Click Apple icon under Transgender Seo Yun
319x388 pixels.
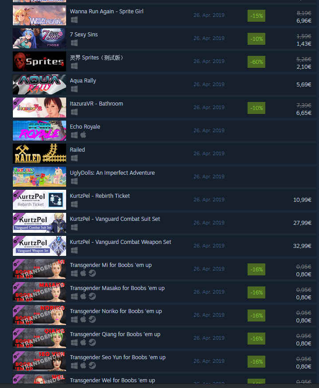tap(83, 365)
